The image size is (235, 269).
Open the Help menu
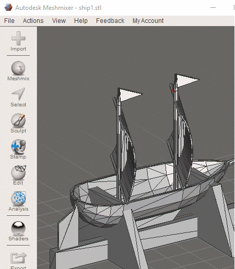81,21
